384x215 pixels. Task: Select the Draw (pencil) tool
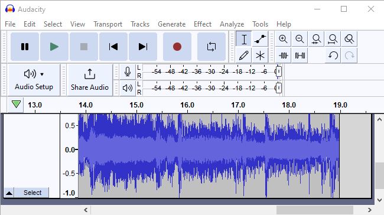pyautogui.click(x=243, y=56)
